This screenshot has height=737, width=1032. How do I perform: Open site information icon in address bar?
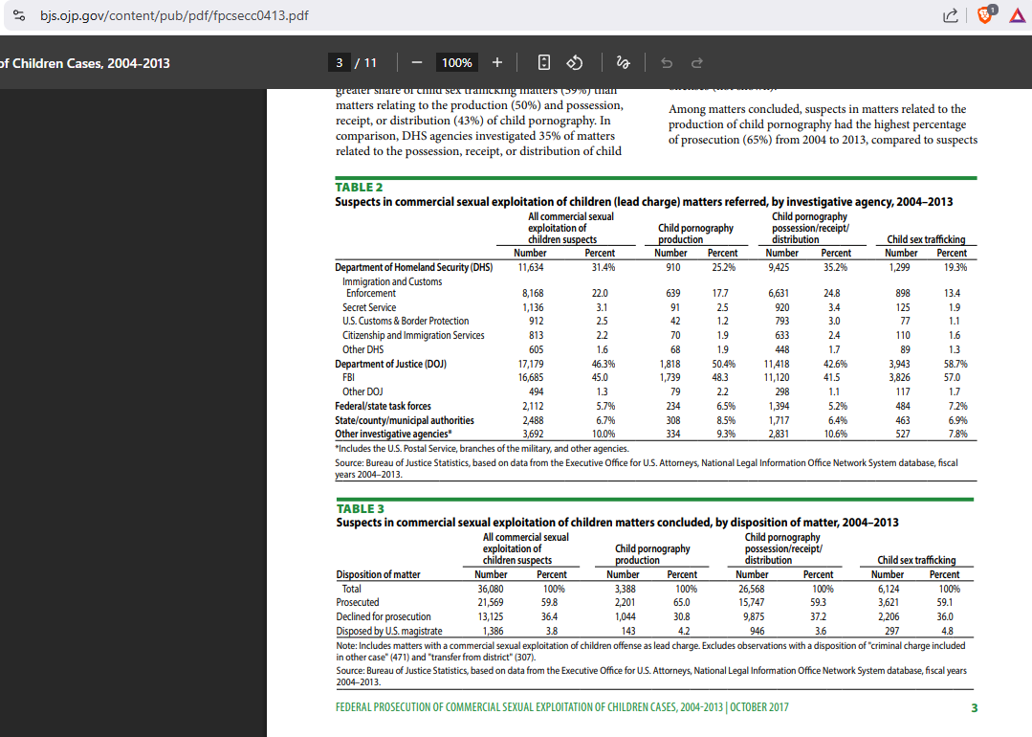point(19,16)
